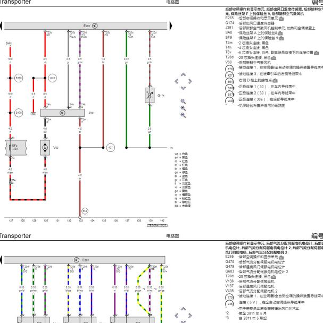
Task: Select the V137 entry in the second legend
Action: tap(250, 286)
